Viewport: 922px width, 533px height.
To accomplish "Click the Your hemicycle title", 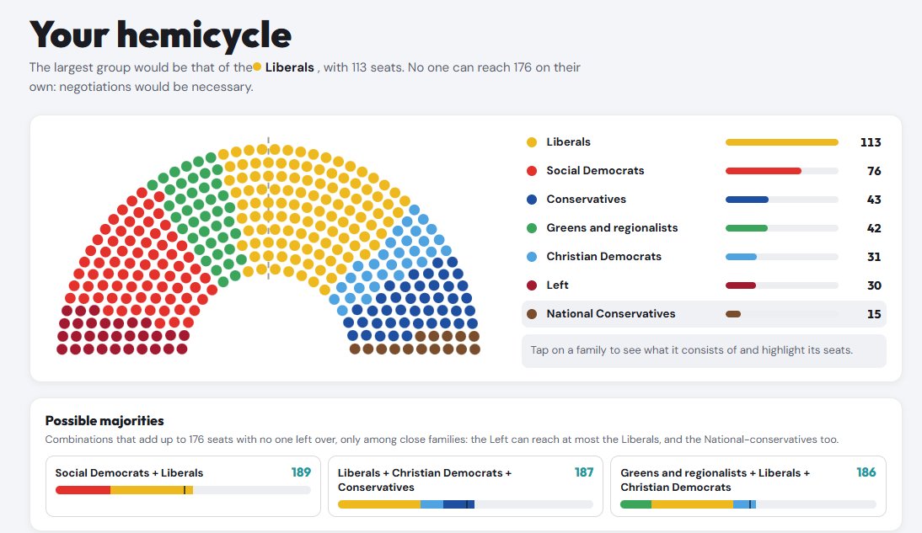I will click(160, 35).
